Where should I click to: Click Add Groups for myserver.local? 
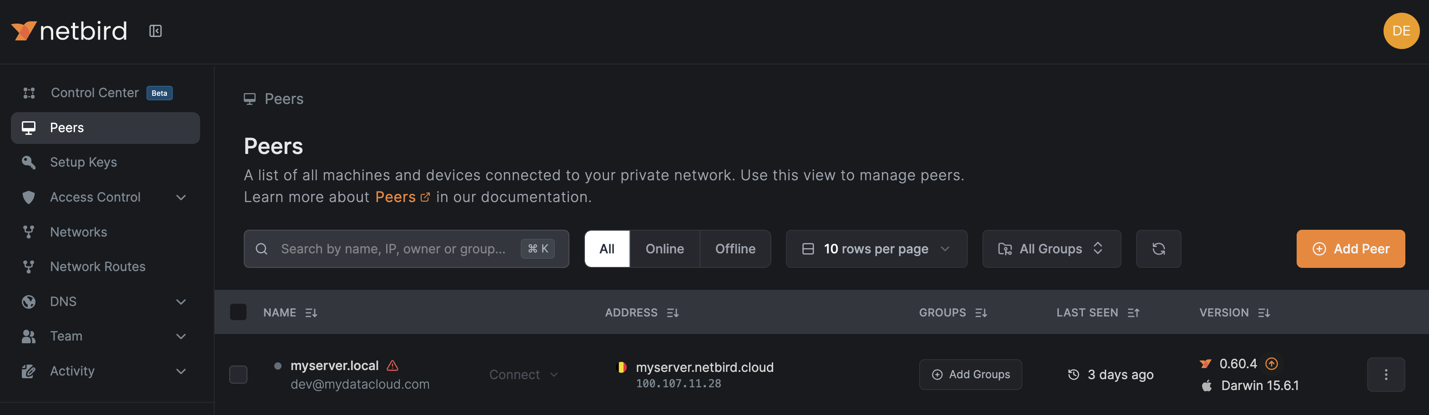click(x=970, y=375)
